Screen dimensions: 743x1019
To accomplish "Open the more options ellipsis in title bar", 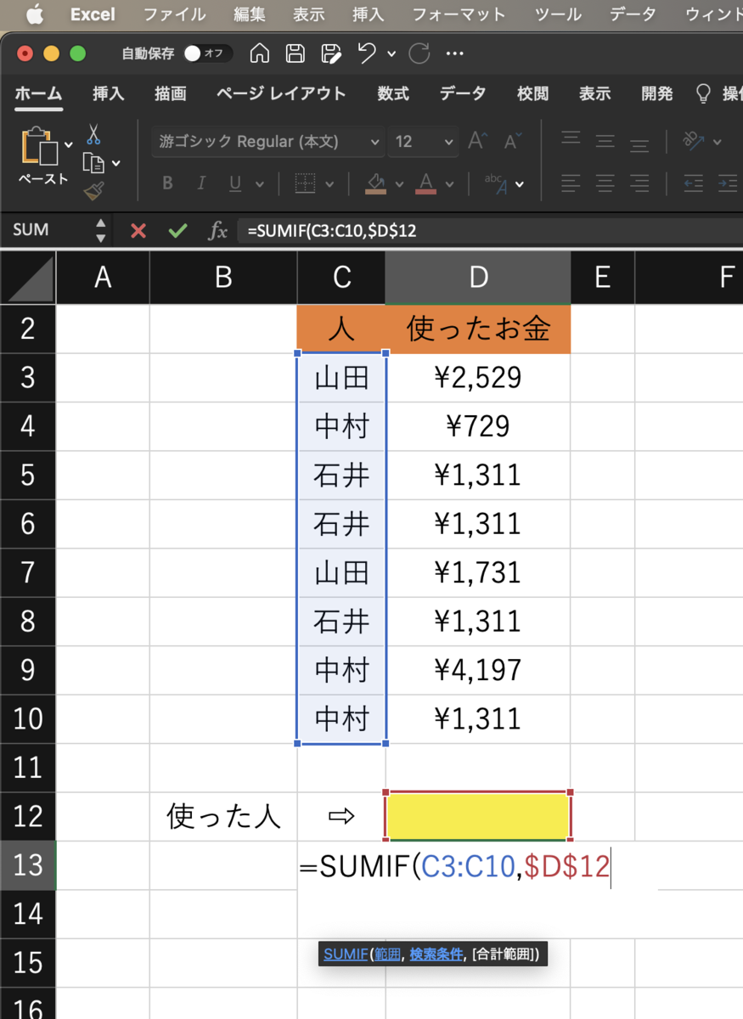I will 455,53.
